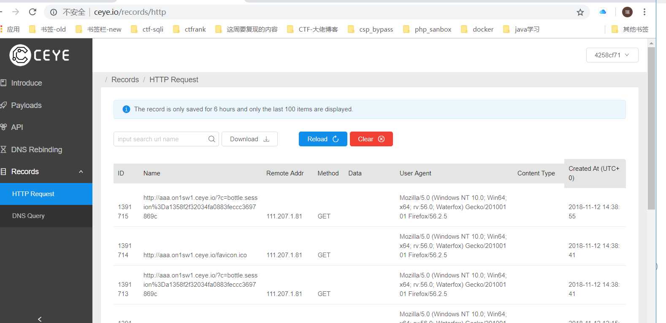Viewport: 666px width, 323px height.
Task: Click the Download button
Action: pyautogui.click(x=249, y=139)
